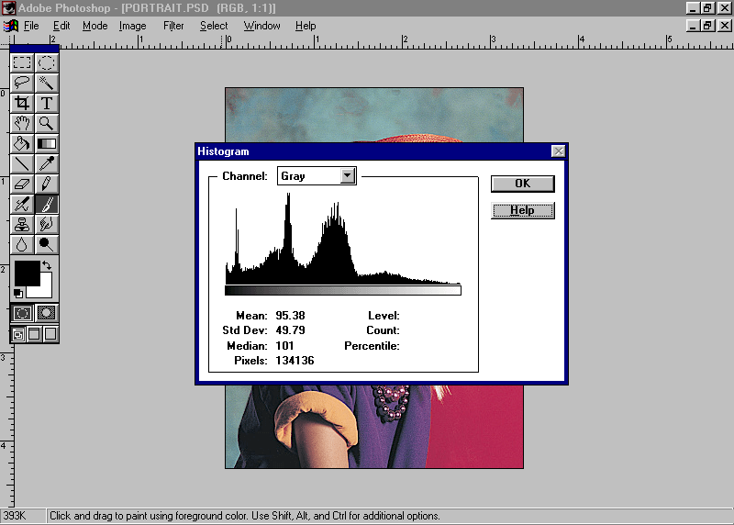
Task: Open the Mode menu
Action: 95,26
